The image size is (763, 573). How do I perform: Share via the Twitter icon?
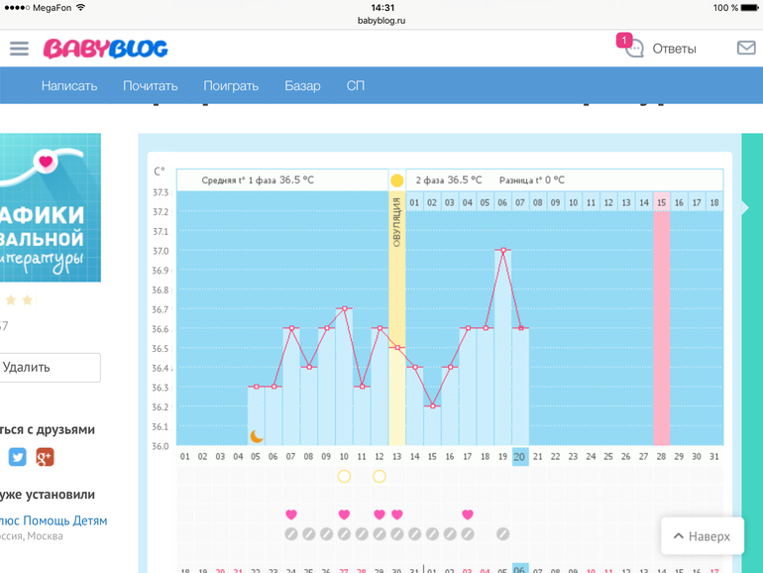coord(18,457)
